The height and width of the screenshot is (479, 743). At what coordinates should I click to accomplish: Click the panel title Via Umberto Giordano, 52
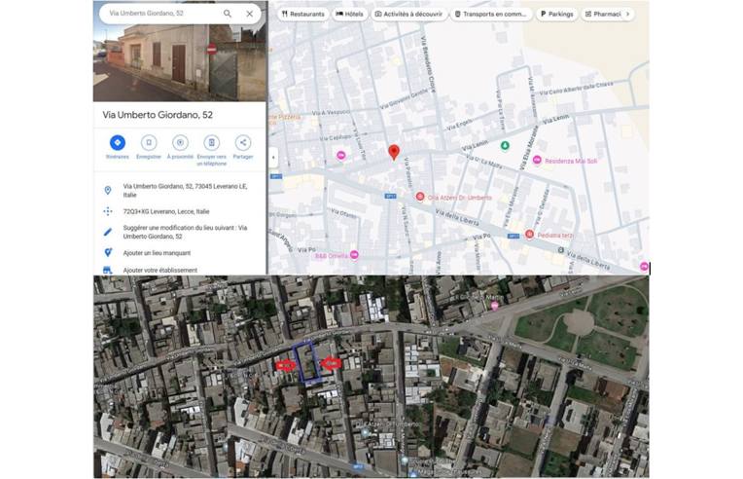[158, 115]
